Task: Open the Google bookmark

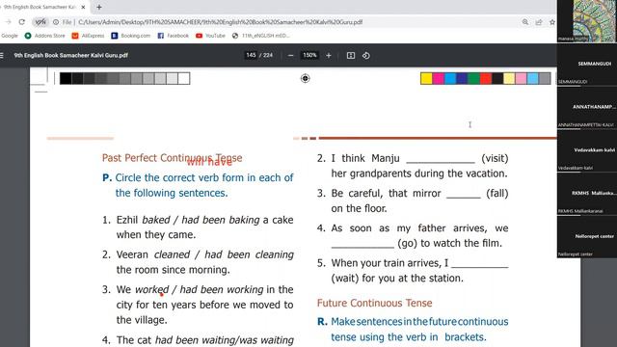Action: pyautogui.click(x=10, y=36)
